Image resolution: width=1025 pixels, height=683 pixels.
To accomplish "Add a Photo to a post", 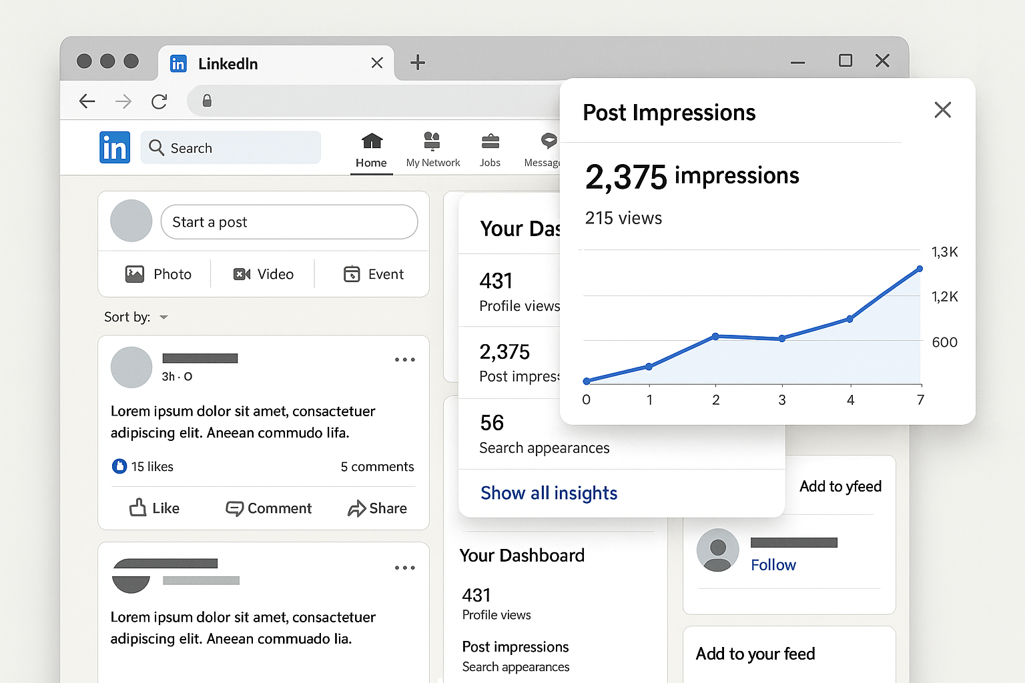I will point(159,274).
